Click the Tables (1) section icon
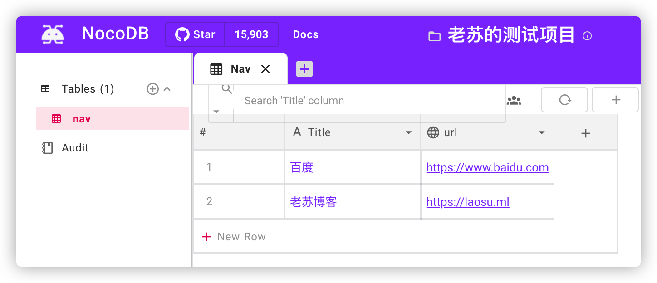Viewport: 657px width, 283px height. click(x=45, y=89)
